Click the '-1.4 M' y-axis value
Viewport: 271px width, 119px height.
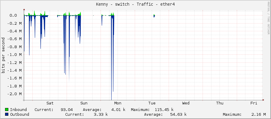15,71
